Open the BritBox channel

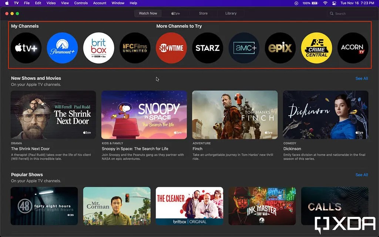98,48
